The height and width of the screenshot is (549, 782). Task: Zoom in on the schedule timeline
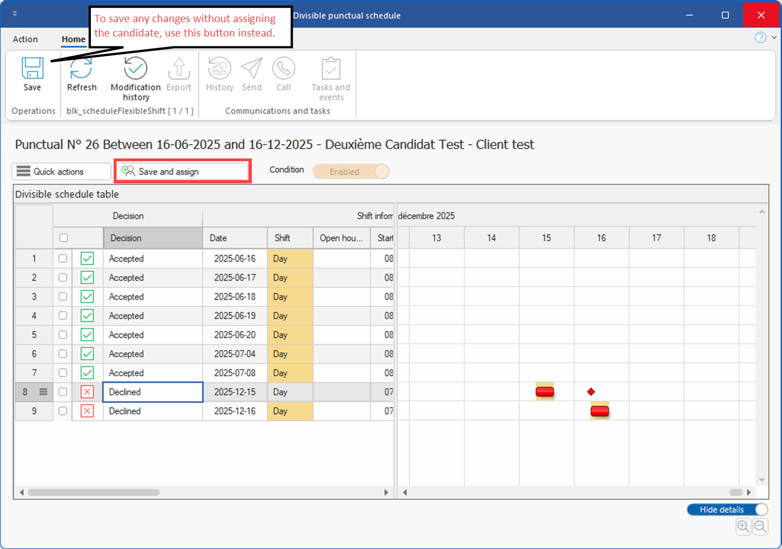tap(743, 526)
